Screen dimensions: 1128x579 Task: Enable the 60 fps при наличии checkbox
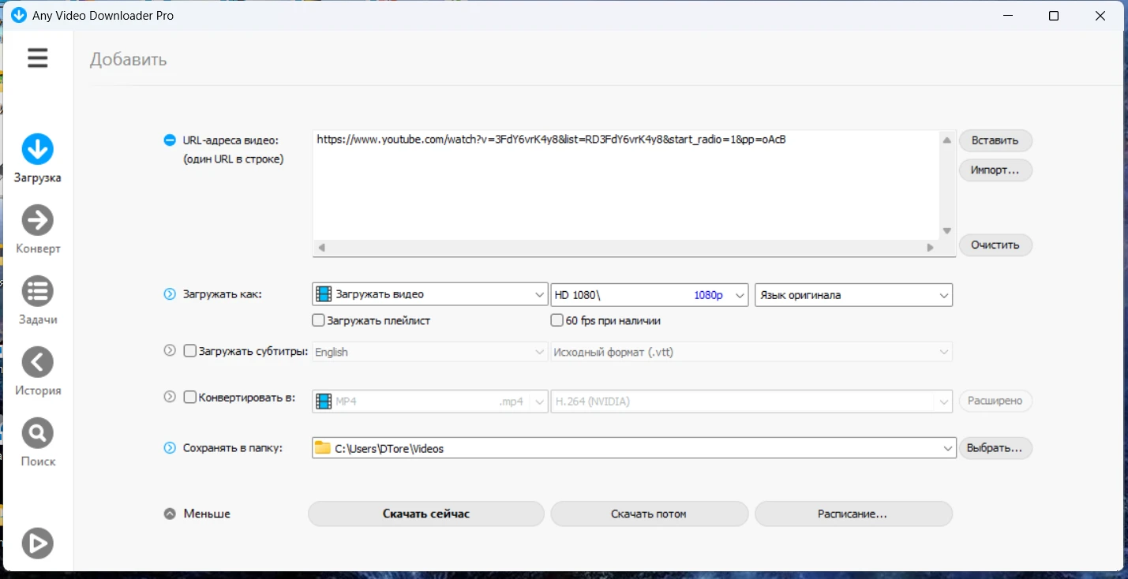point(557,320)
